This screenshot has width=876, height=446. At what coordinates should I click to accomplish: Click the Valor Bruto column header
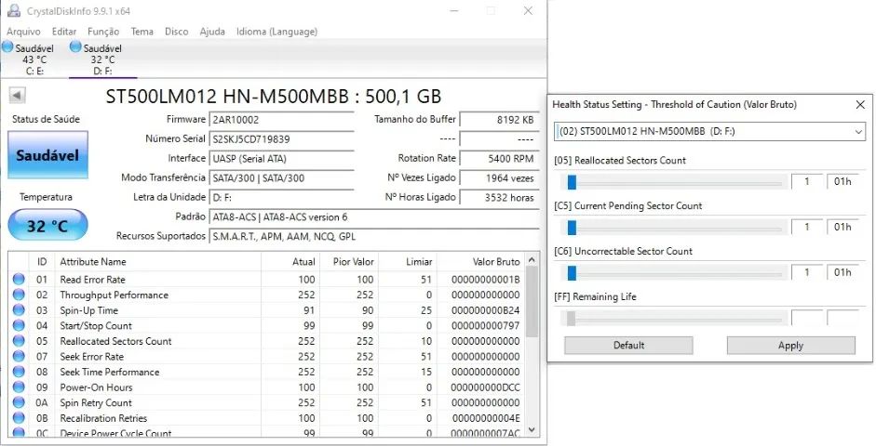(x=495, y=261)
